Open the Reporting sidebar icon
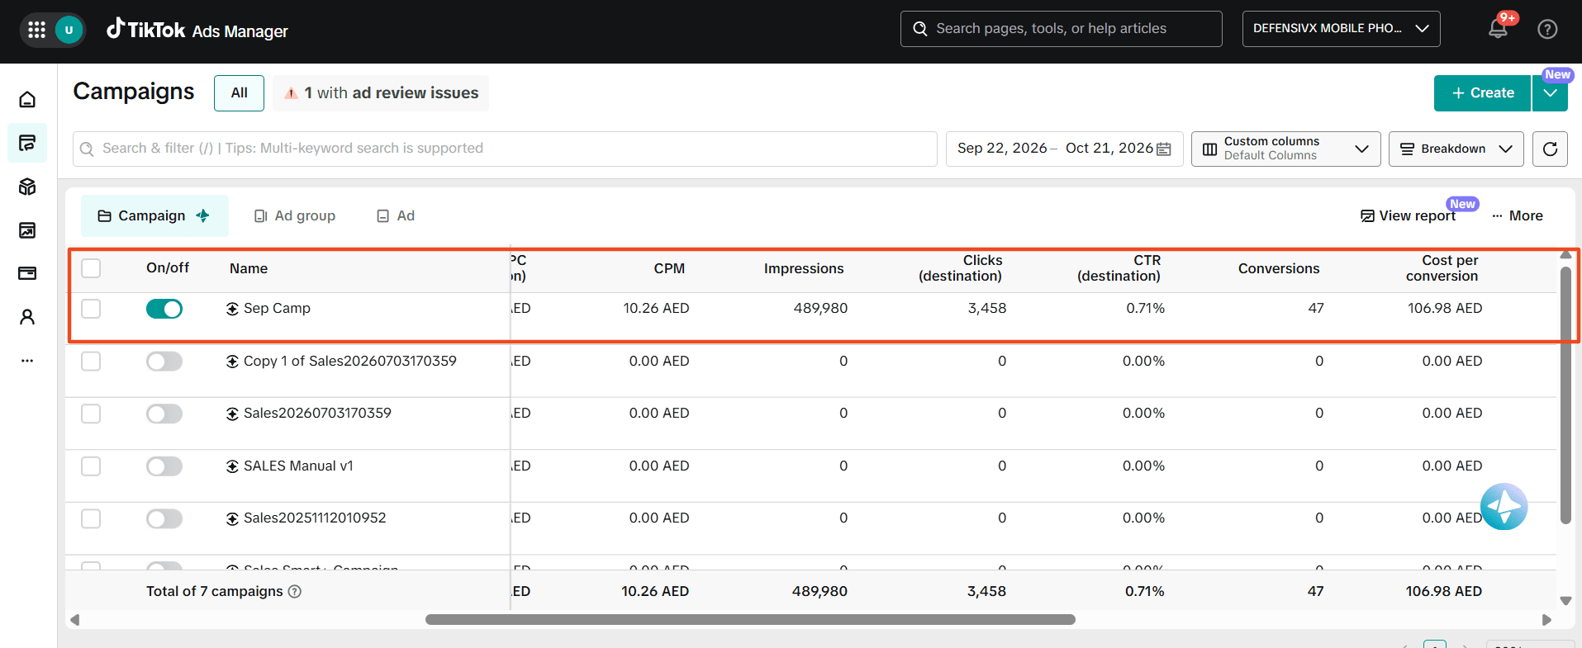 coord(27,230)
